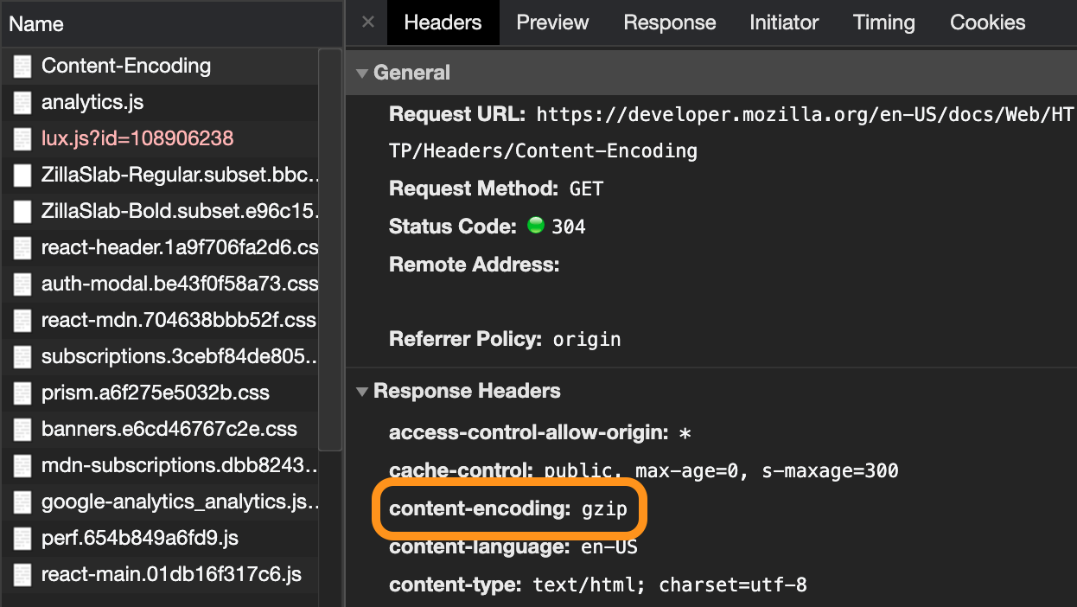Click the prism.a6f275e5032b.css file icon
The height and width of the screenshot is (607, 1077).
coord(22,393)
